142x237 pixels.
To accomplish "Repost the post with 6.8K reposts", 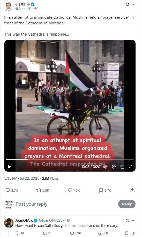I will point(43,190).
